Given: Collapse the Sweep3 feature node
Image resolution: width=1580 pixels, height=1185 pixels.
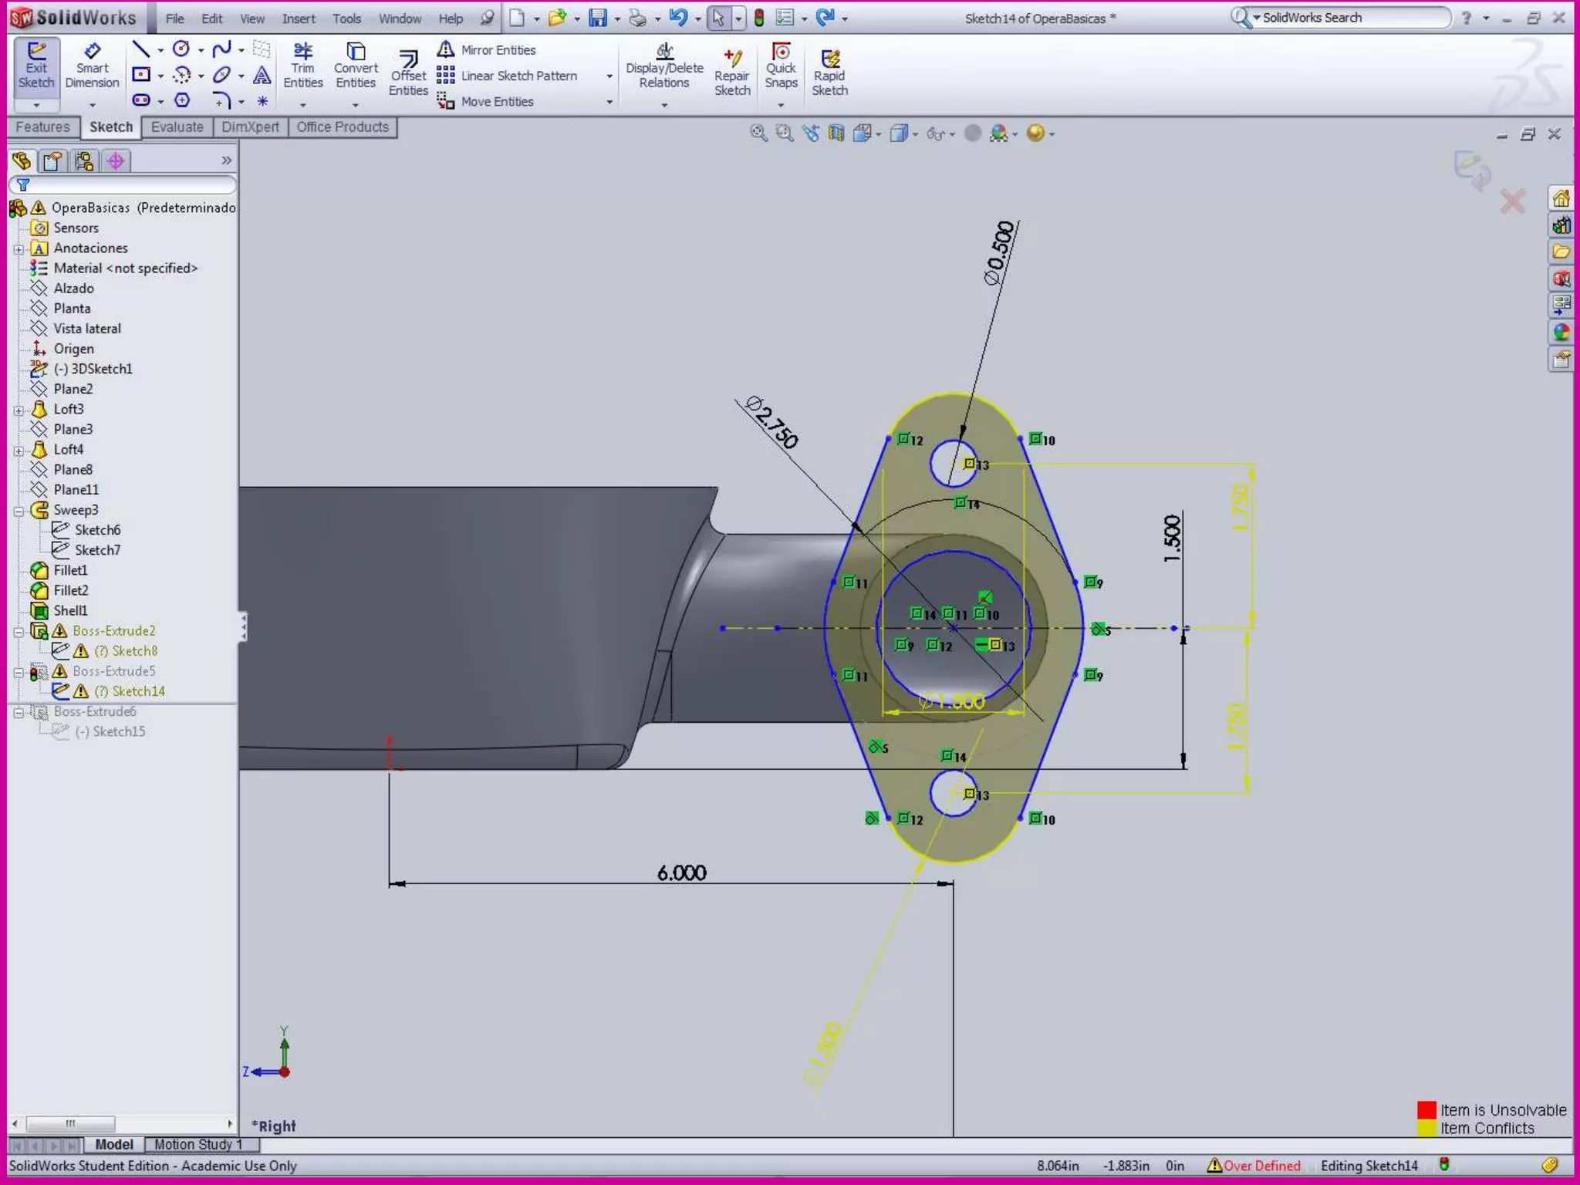Looking at the screenshot, I should point(19,511).
